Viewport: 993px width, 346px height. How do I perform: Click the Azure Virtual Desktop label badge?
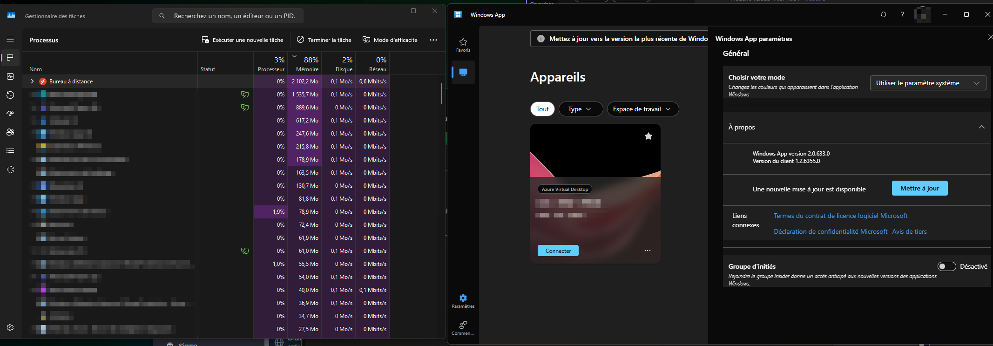[x=565, y=189]
